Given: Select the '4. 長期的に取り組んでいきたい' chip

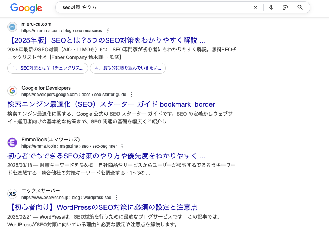Looking at the screenshot, I should pyautogui.click(x=128, y=68).
